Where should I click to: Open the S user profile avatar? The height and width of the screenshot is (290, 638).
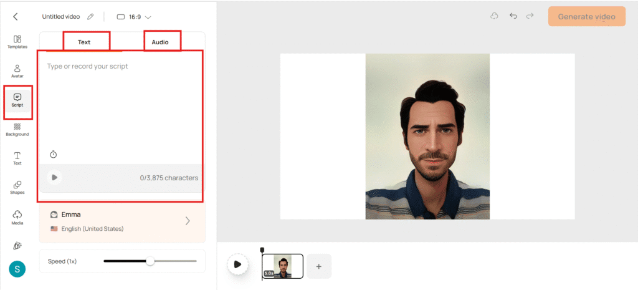pos(17,269)
